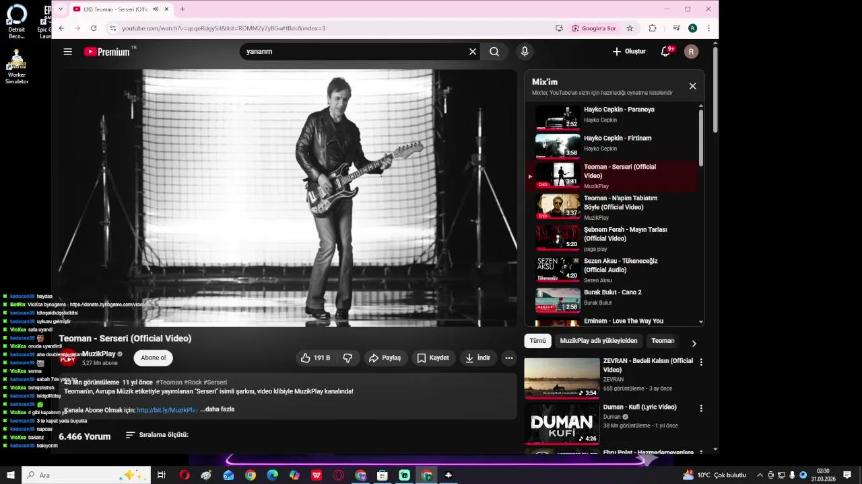Open Task View on the taskbar
This screenshot has height=484, width=862.
162,475
